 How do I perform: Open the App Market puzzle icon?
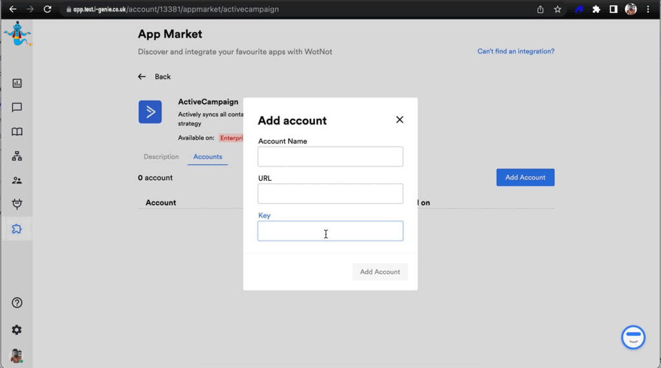[17, 229]
